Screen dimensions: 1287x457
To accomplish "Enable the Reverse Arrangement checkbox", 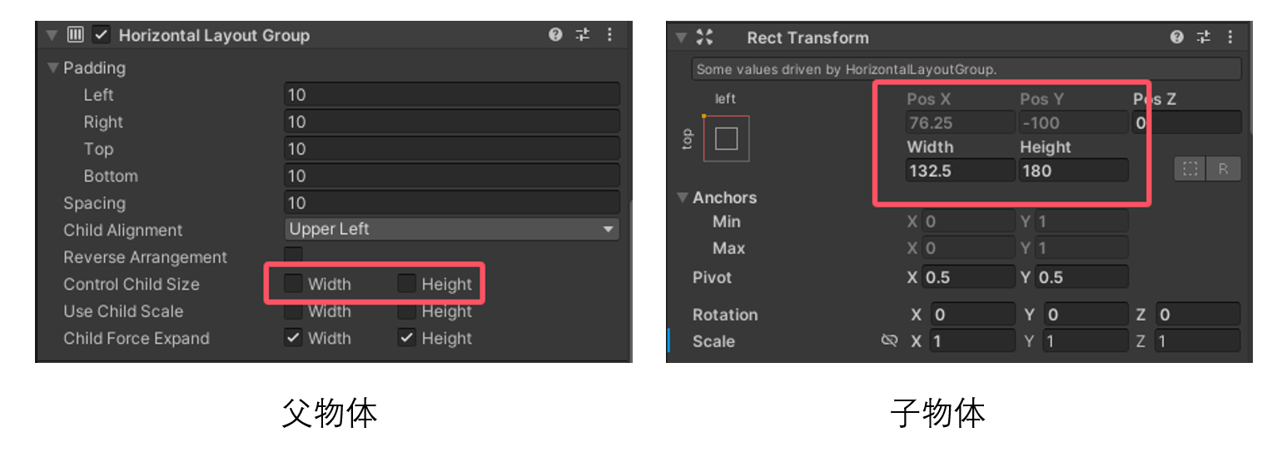I will click(293, 256).
